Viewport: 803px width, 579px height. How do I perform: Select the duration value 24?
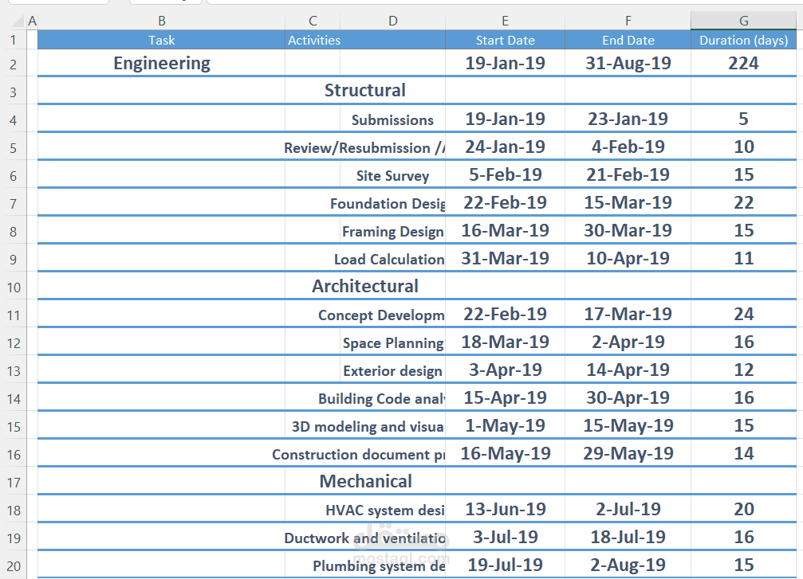pos(744,314)
